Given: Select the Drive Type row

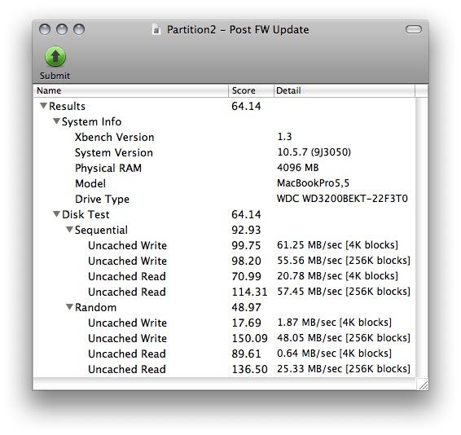Looking at the screenshot, I should point(224,199).
